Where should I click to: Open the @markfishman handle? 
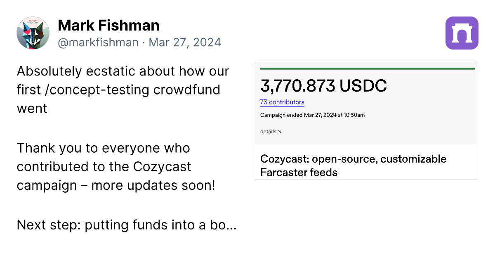[98, 43]
